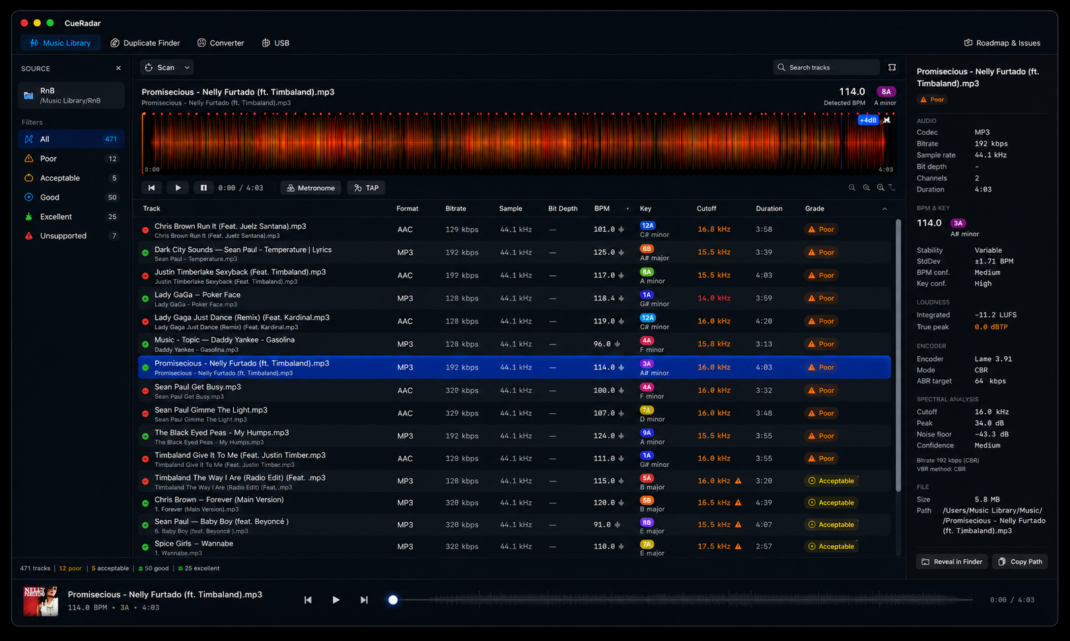Screen dimensions: 1070x641
Task: Open the Music Library tab
Action: point(60,43)
